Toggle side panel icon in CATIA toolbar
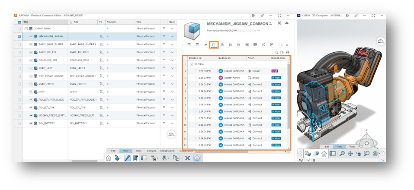Viewport: 414px width, 190px height. point(333,153)
